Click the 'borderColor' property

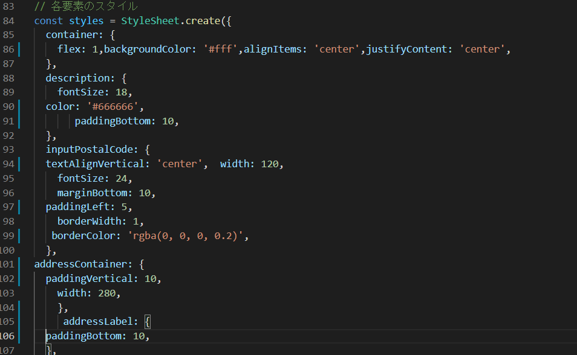point(83,235)
